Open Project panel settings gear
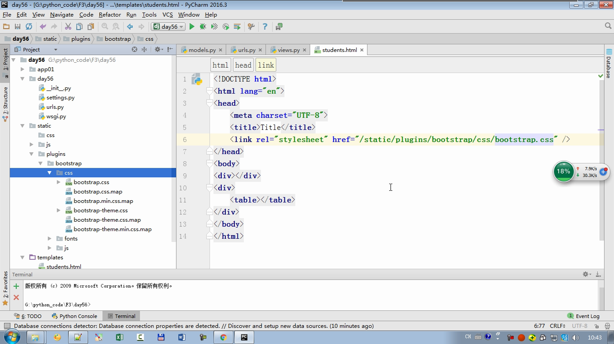 (158, 50)
